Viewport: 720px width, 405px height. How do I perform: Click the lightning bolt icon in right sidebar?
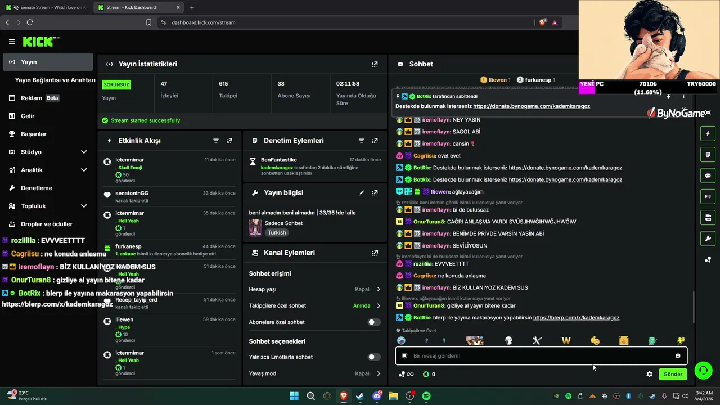point(708,134)
